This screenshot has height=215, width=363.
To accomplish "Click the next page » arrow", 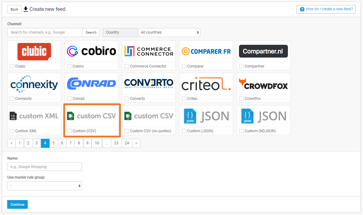I will (x=136, y=143).
